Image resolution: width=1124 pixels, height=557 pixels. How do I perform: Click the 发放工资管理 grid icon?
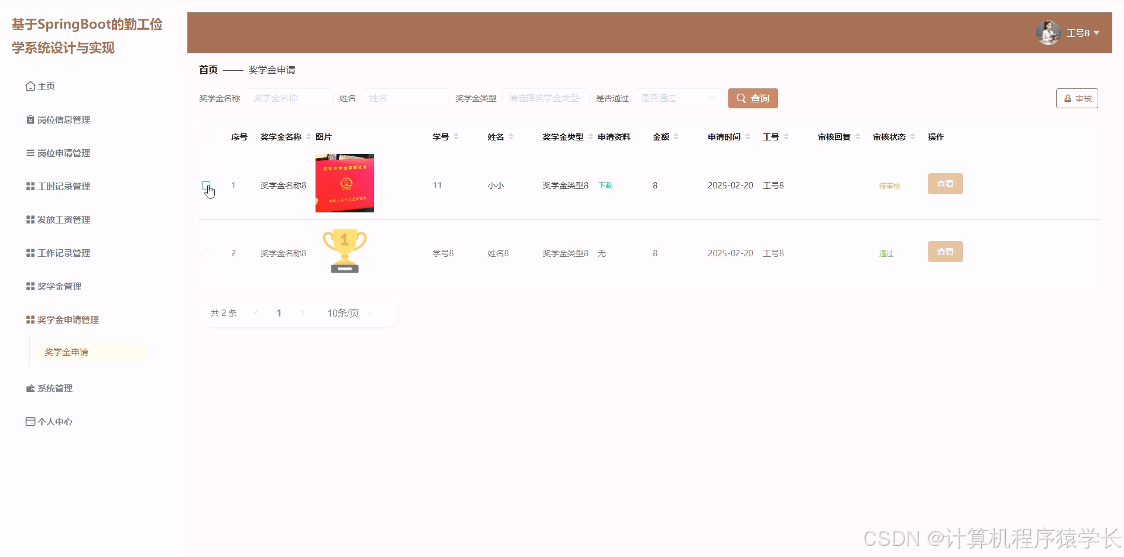(x=30, y=220)
